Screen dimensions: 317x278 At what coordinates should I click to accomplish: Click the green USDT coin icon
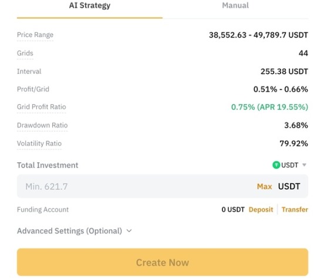[x=276, y=165]
